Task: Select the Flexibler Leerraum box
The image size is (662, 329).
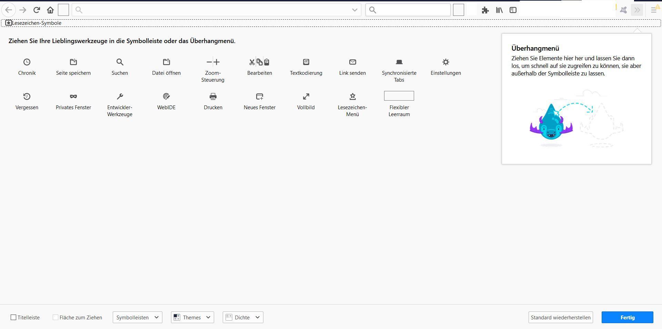Action: (x=399, y=96)
